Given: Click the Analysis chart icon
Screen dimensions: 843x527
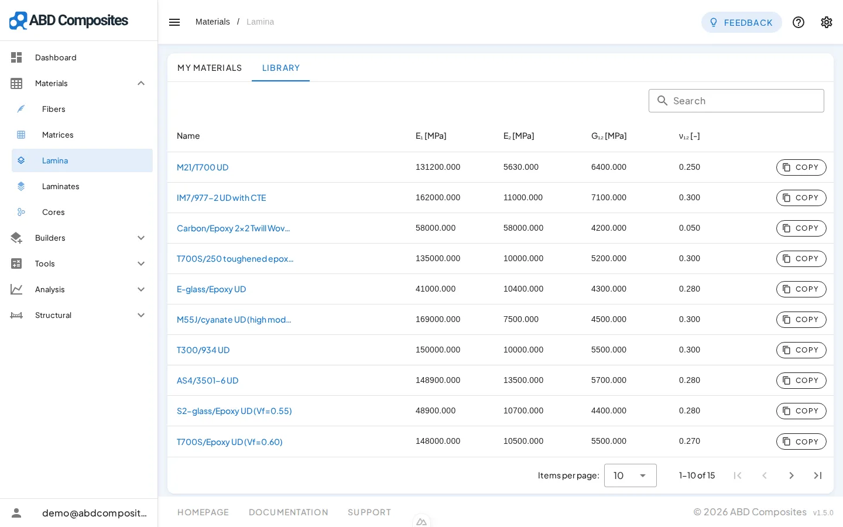Looking at the screenshot, I should pyautogui.click(x=16, y=289).
